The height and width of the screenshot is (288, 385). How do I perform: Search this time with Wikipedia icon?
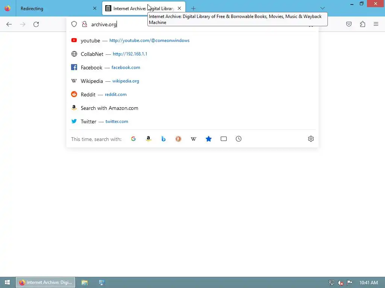(x=194, y=139)
